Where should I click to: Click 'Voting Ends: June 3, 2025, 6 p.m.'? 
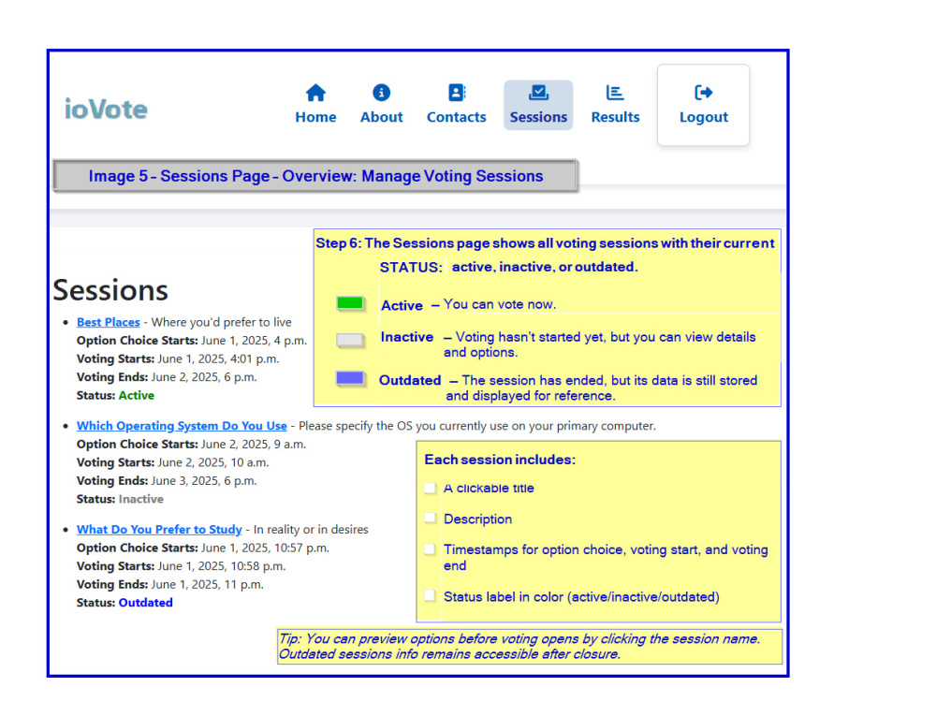(x=167, y=481)
